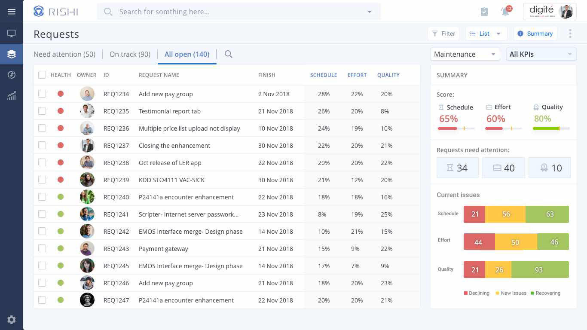Viewport: 587px width, 330px height.
Task: Click the monitor icon in sidebar
Action: click(x=12, y=34)
